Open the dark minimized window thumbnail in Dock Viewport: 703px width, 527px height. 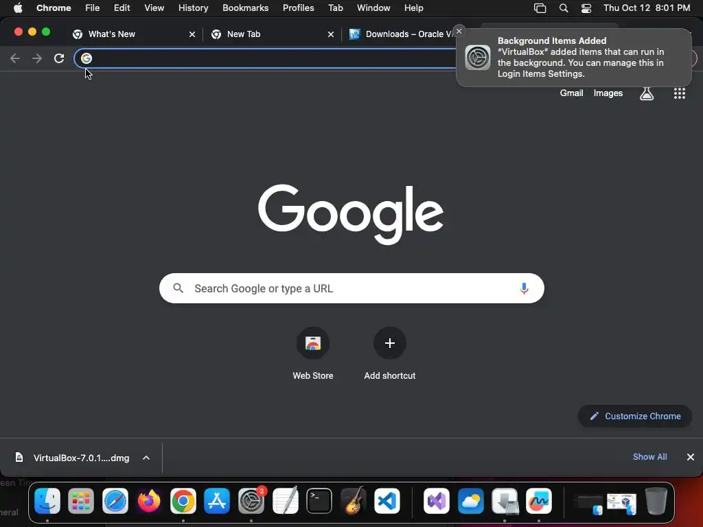point(588,503)
